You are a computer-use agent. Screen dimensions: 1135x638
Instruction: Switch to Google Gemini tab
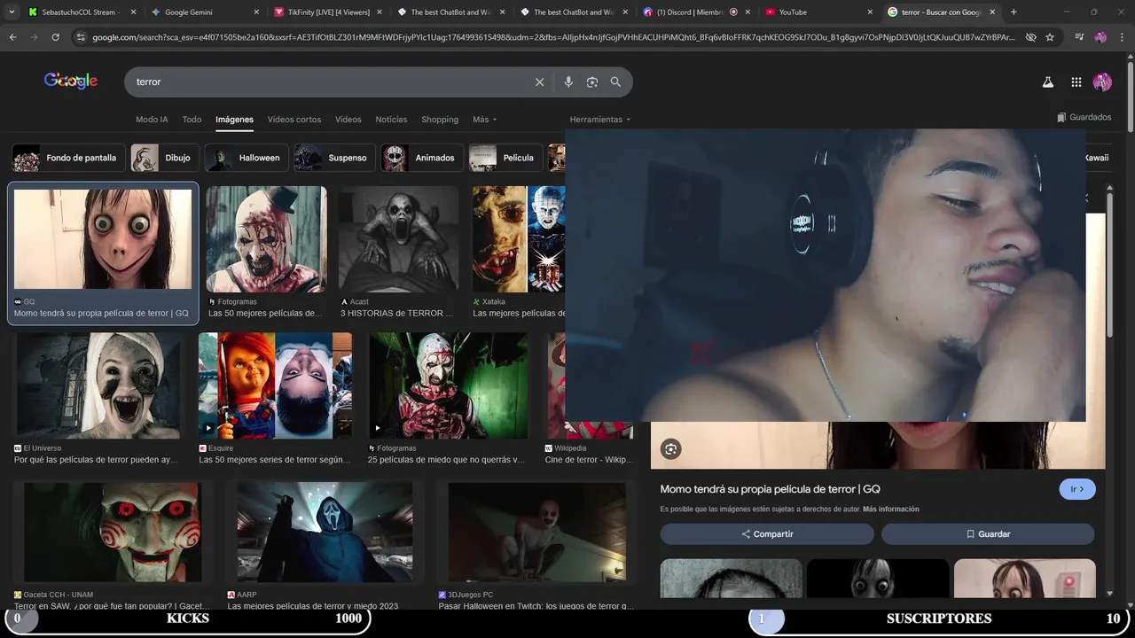(204, 12)
